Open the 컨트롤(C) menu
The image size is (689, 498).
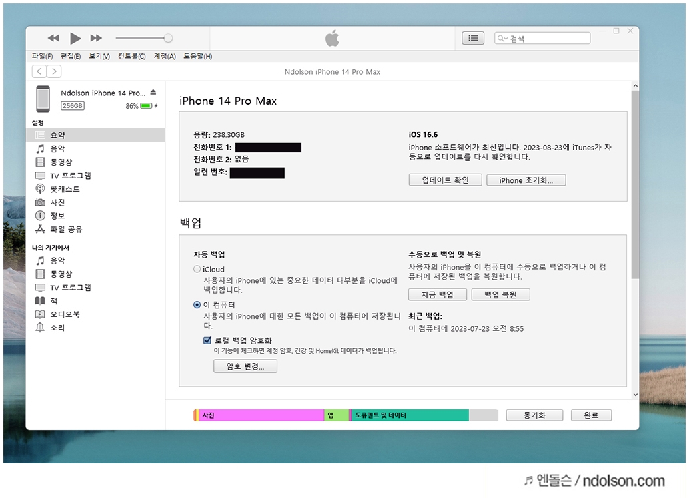click(x=131, y=56)
